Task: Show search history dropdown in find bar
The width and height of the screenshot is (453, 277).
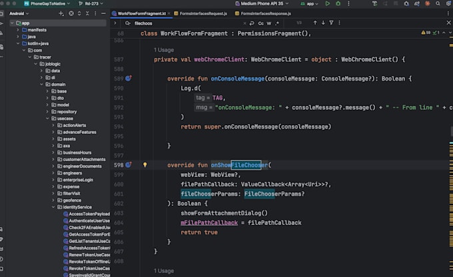Action: (x=128, y=23)
